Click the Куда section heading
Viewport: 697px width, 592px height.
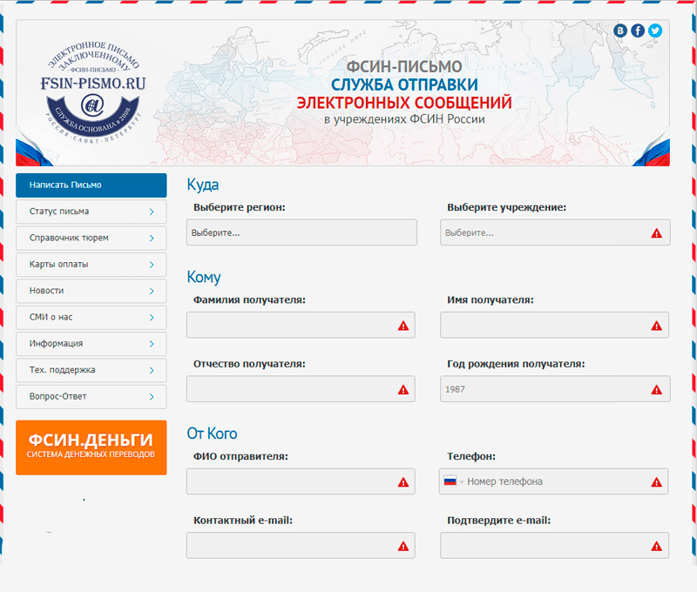[x=203, y=185]
